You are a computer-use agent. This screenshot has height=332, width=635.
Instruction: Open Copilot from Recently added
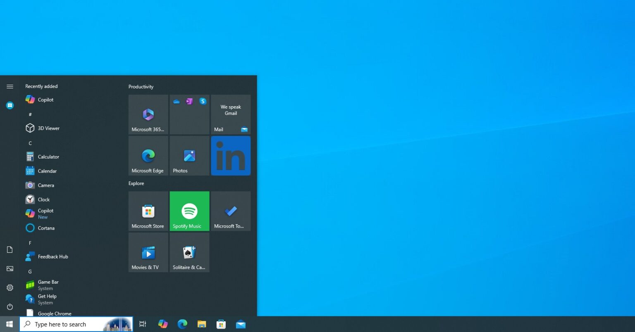(45, 100)
